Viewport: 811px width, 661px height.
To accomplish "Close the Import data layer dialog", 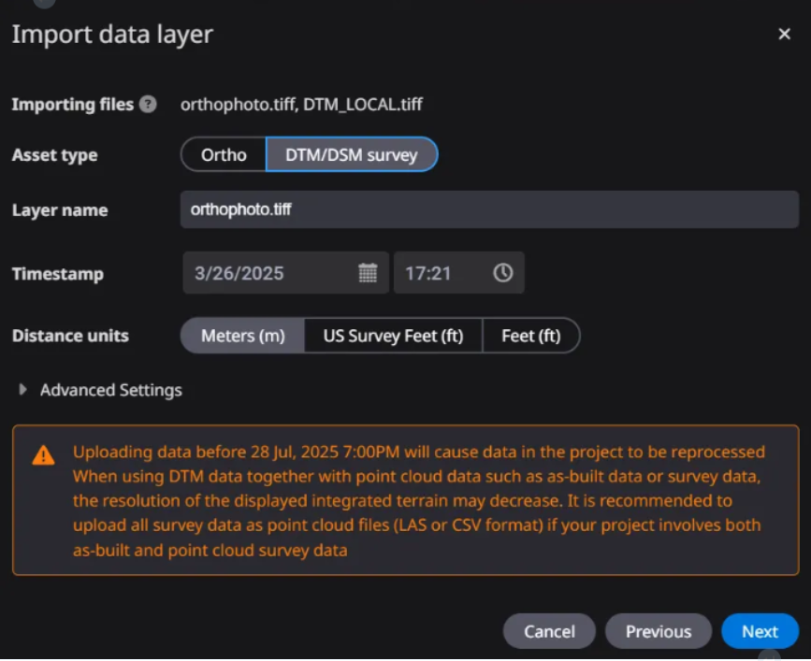I will (784, 35).
